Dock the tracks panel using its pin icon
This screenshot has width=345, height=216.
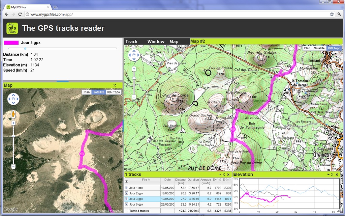[220, 174]
